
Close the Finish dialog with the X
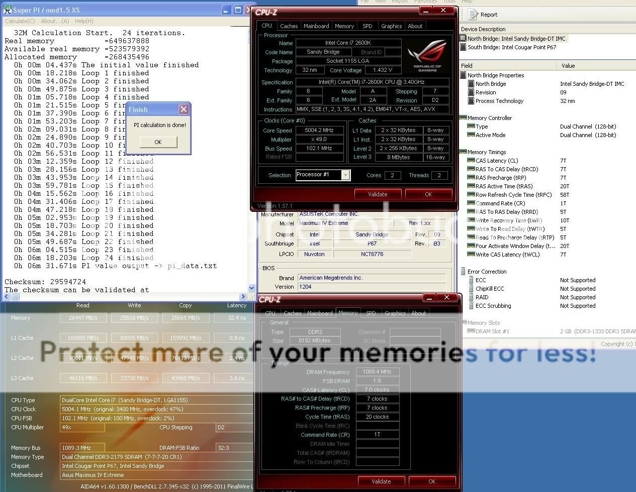click(x=184, y=109)
